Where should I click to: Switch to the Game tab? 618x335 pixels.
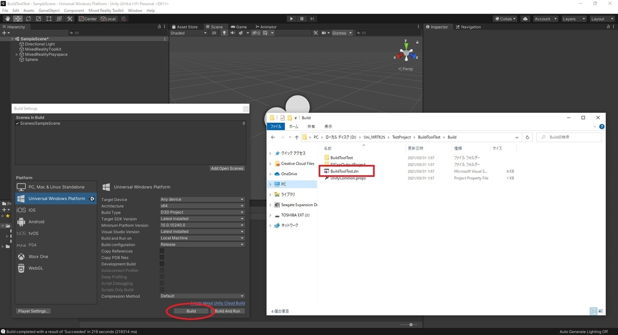click(x=239, y=27)
